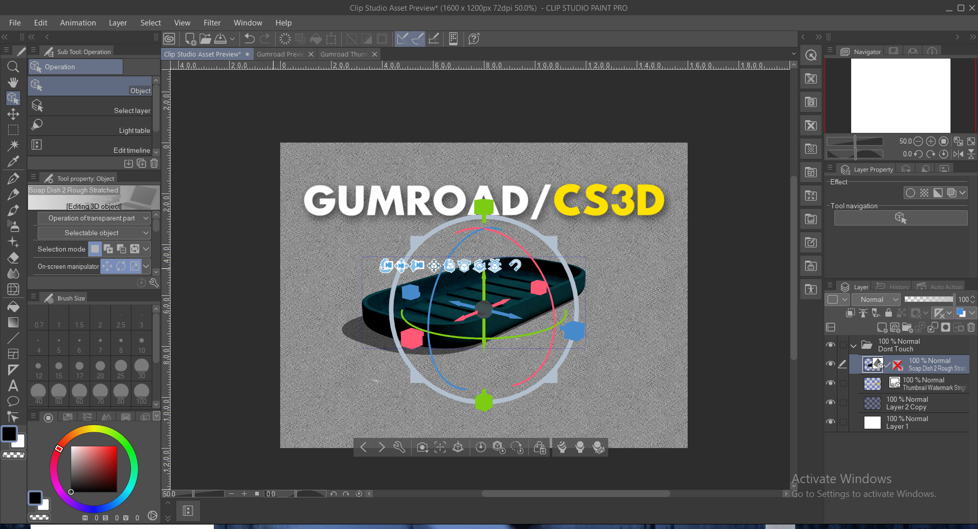Select next 3D object with right arrow
Viewport: 978px width, 529px height.
pyautogui.click(x=382, y=447)
